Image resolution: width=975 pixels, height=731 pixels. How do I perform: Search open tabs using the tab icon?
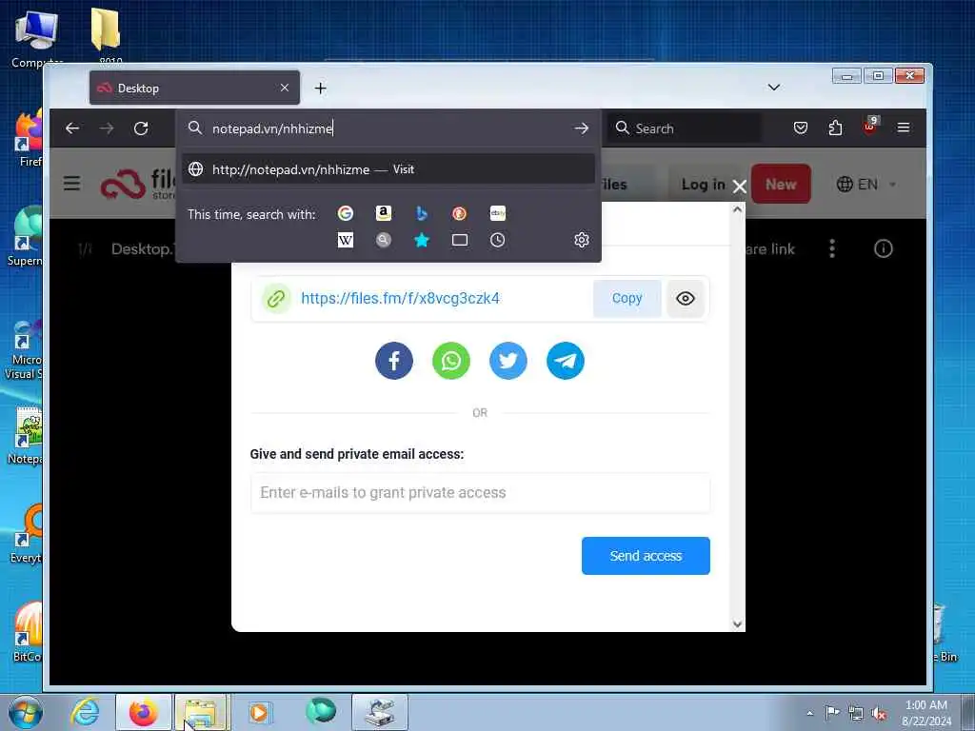pos(460,240)
